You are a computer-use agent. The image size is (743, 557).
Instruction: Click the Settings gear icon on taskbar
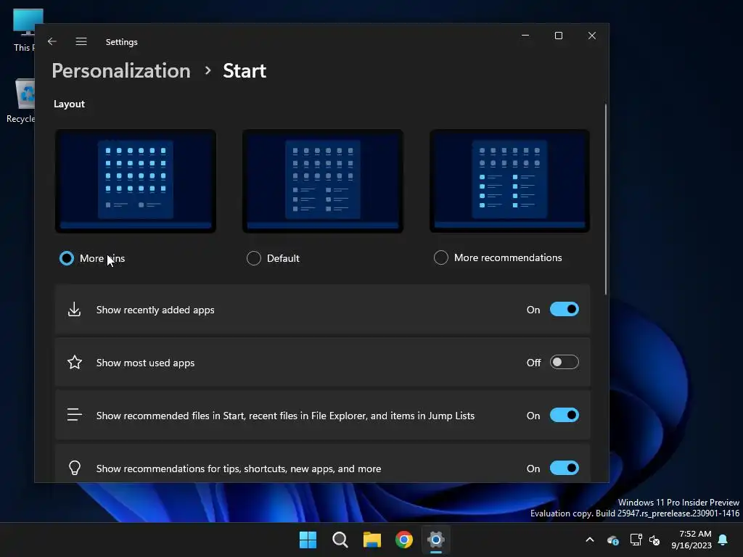(435, 540)
